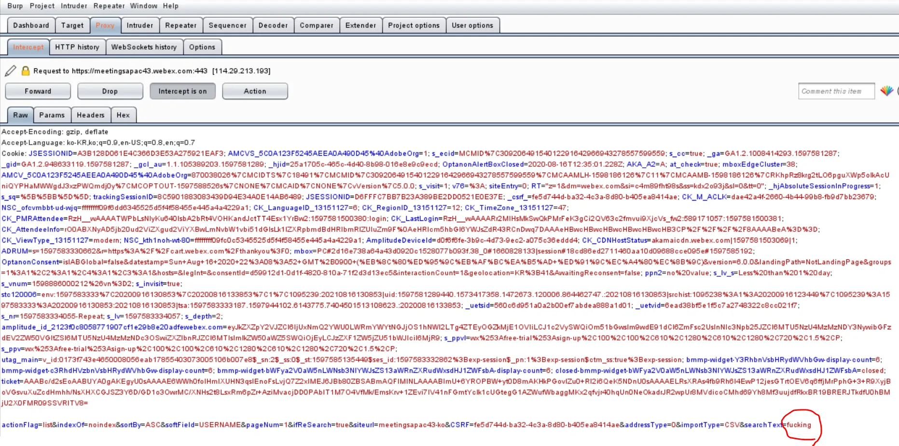Click the pencil edit-target icon
Viewport: 899px width, 446px height.
(x=10, y=71)
